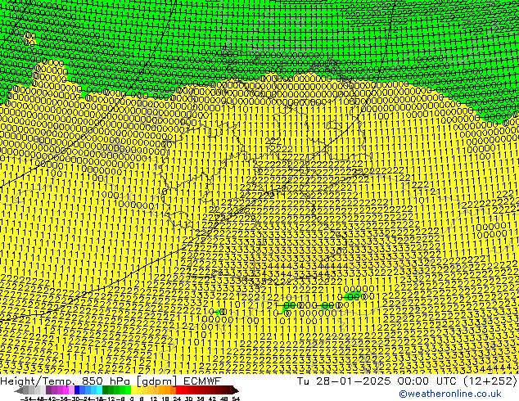Click the dark blue segment of the color scale
This screenshot has height=401, width=519.
point(77,390)
